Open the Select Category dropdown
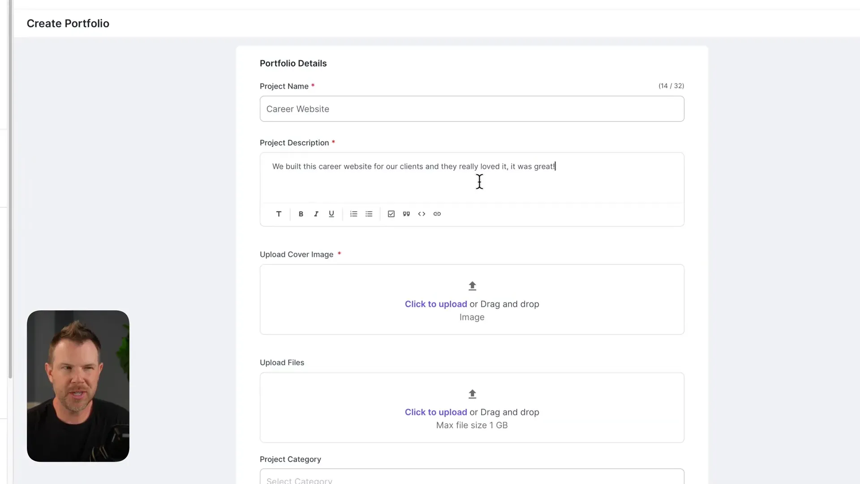 (x=472, y=477)
